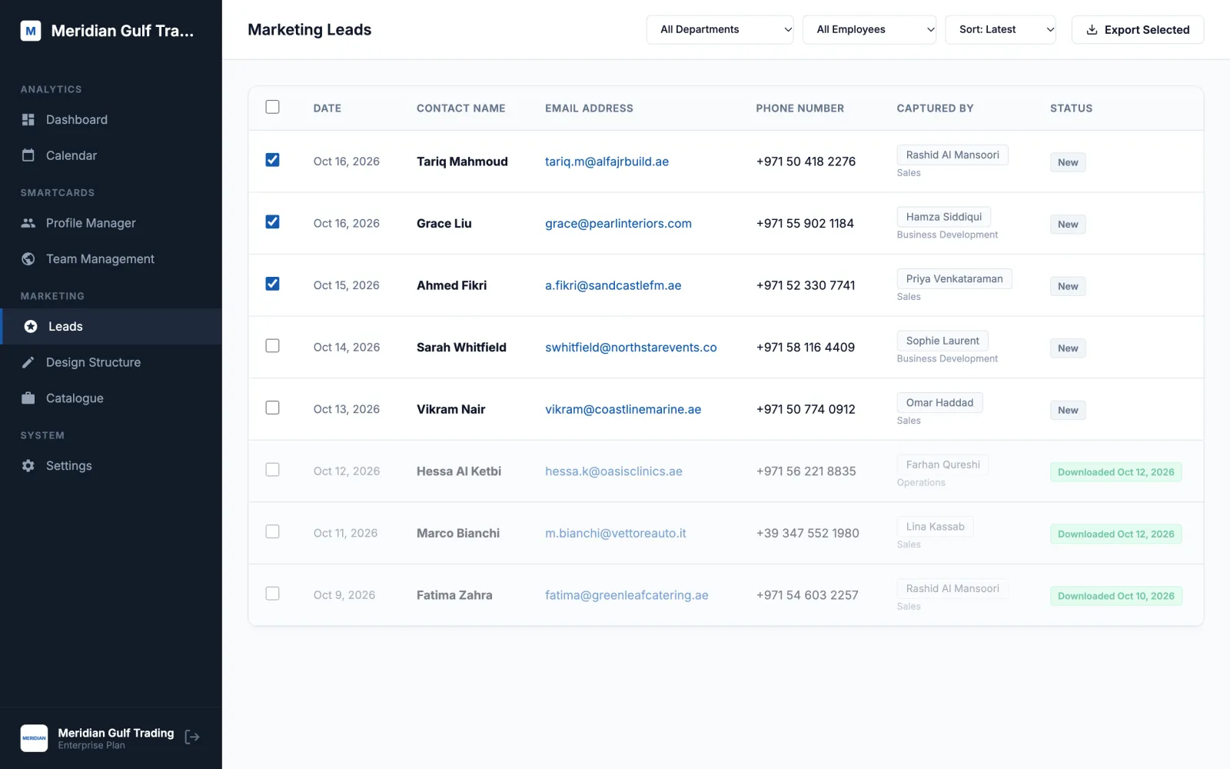Click the Omar Haddad captured-by tag
1230x769 pixels.
(939, 403)
